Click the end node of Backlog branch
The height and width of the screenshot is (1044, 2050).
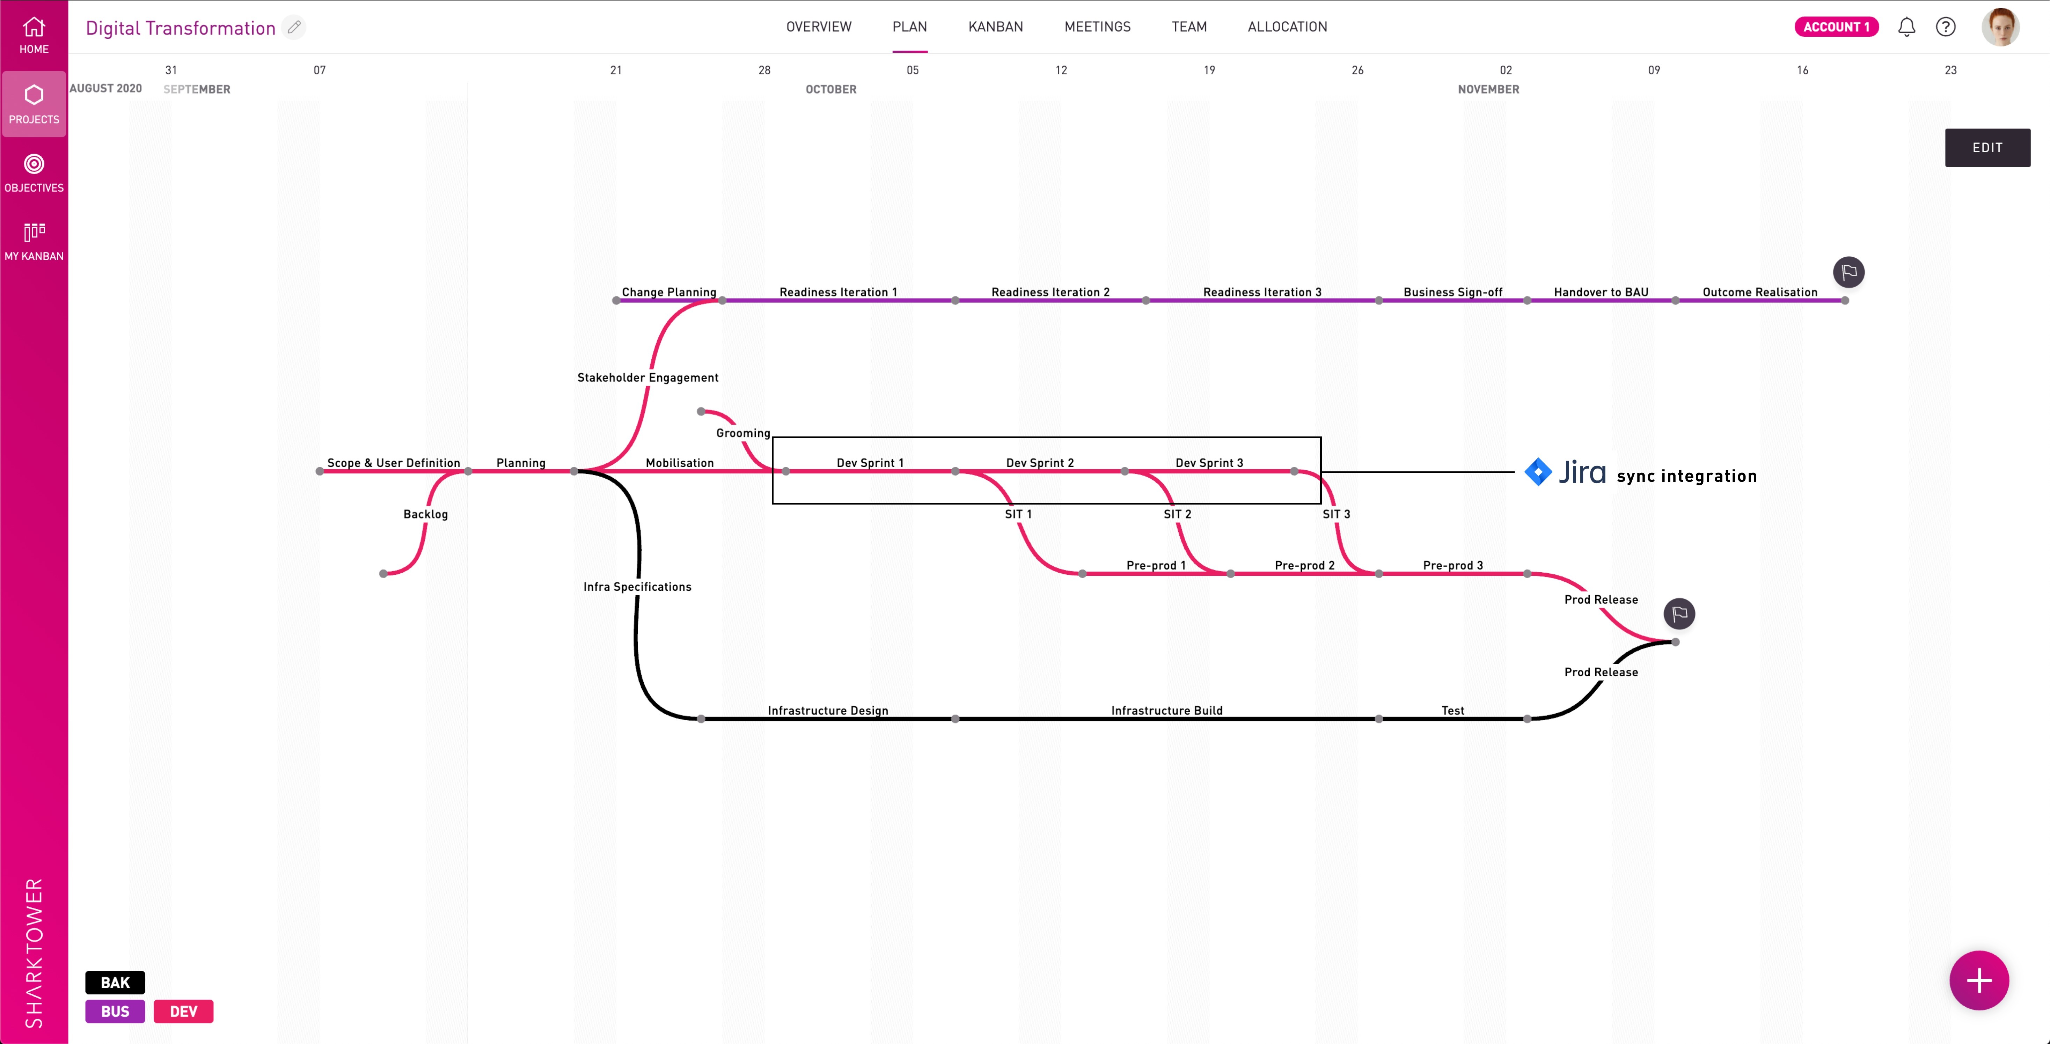click(x=383, y=574)
